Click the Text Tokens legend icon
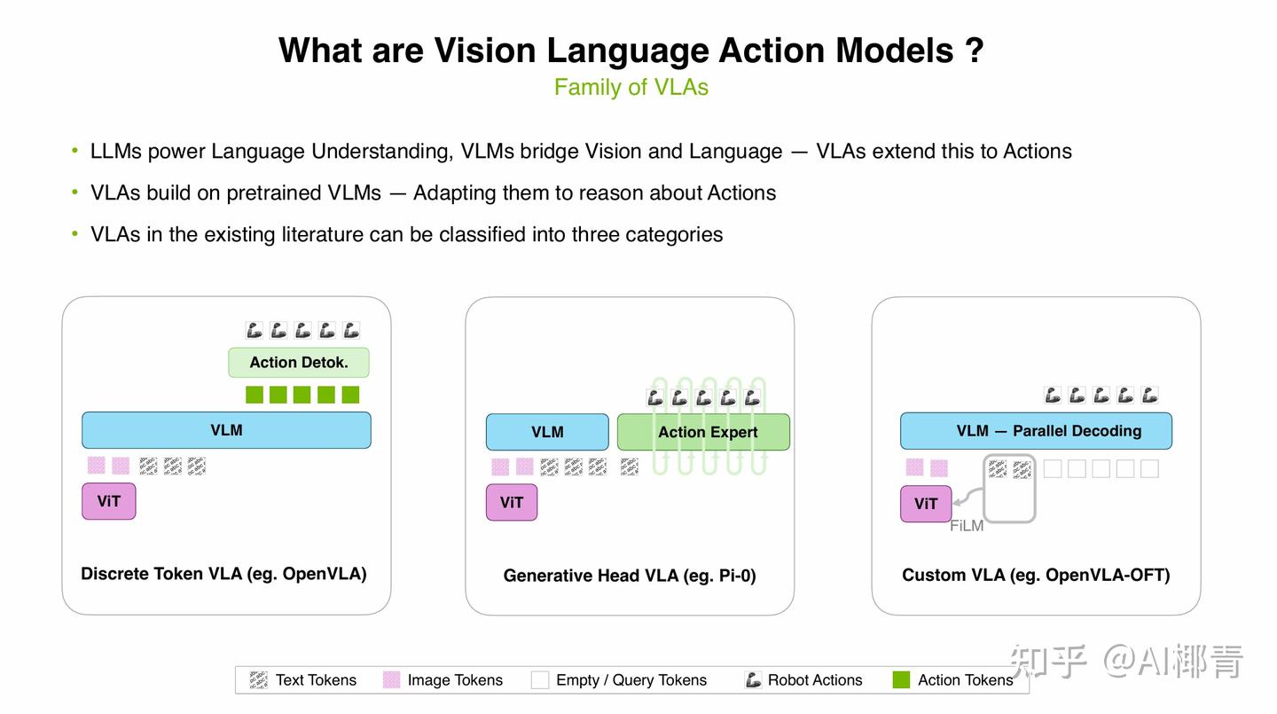The height and width of the screenshot is (714, 1277). pyautogui.click(x=259, y=680)
